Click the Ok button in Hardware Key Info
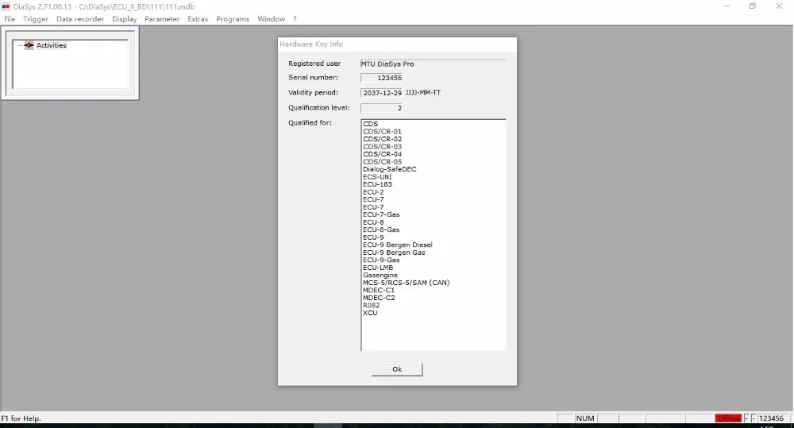Screen dimensions: 794x428 (397, 369)
